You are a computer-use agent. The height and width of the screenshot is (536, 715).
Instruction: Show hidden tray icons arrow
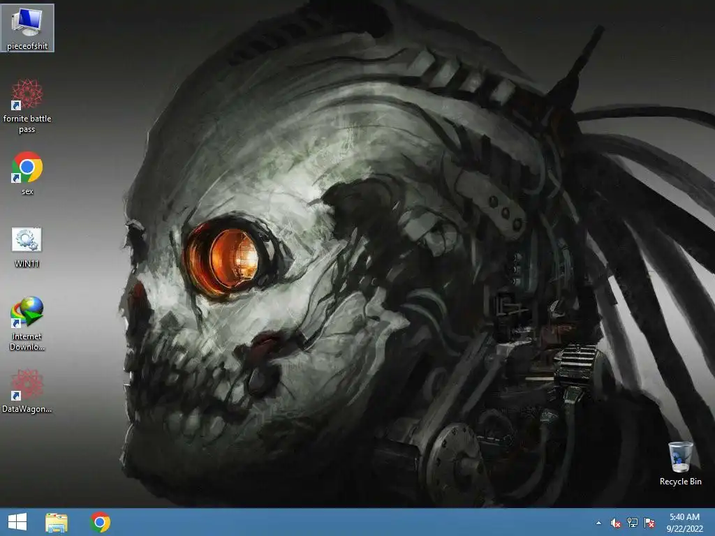[x=598, y=523]
